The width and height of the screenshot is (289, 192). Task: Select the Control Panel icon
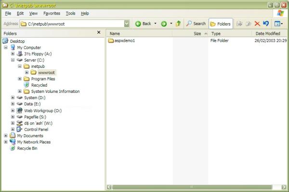pyautogui.click(x=20, y=129)
